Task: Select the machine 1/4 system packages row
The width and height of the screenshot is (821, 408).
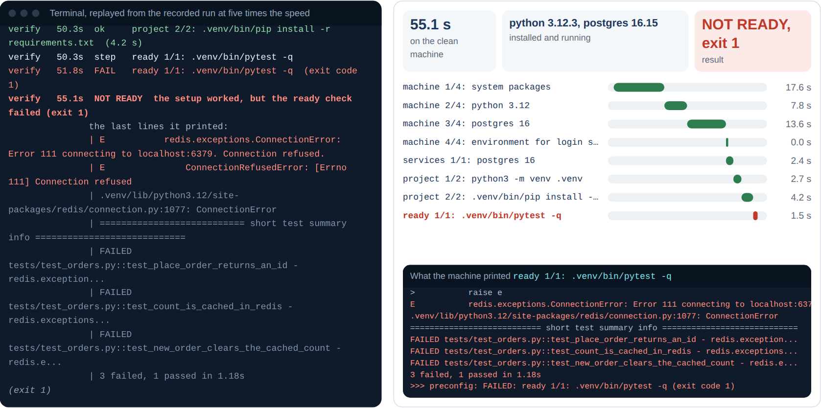Action: click(607, 88)
